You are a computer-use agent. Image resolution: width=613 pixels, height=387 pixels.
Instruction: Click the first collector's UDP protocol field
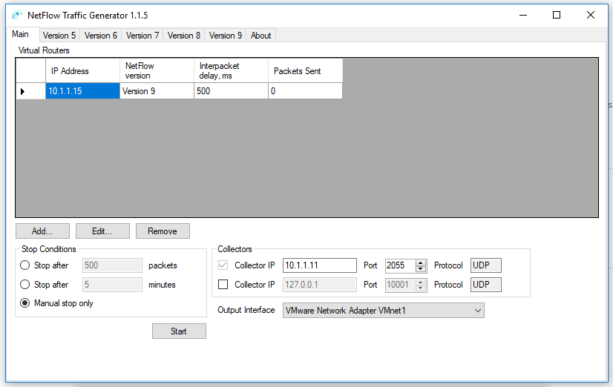click(x=486, y=265)
